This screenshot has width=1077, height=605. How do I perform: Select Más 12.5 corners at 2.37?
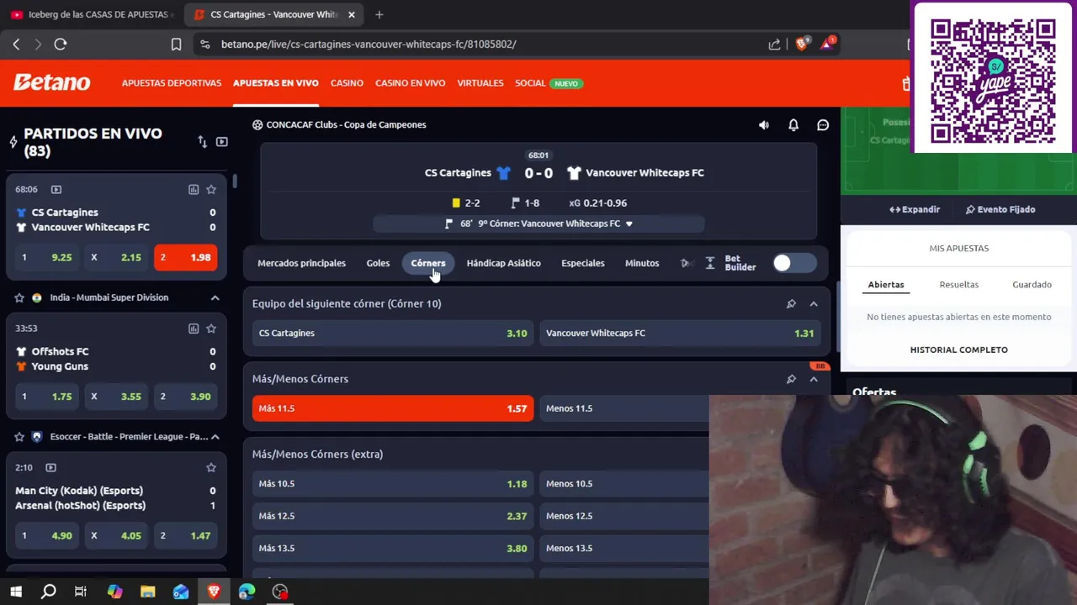coord(393,516)
